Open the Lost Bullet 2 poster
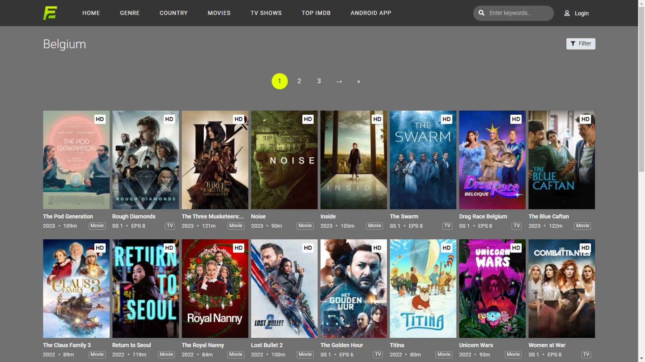 (284, 288)
